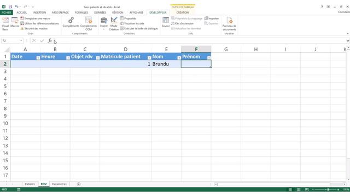Click the macro record icon in status bar

pyautogui.click(x=19, y=189)
